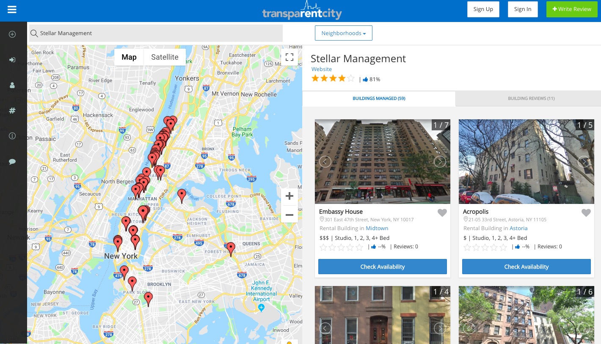Open the hamburger menu in the header
The width and height of the screenshot is (601, 344).
pos(12,9)
